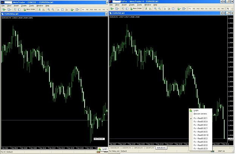Click New Order in EXNESS window

coord(29,9)
